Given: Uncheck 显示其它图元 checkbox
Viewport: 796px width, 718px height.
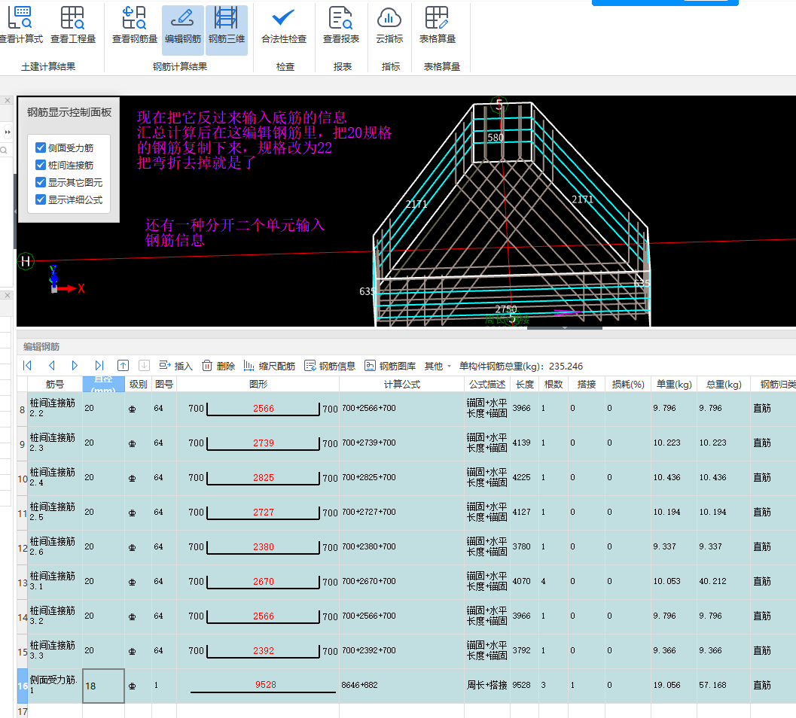Looking at the screenshot, I should [41, 182].
